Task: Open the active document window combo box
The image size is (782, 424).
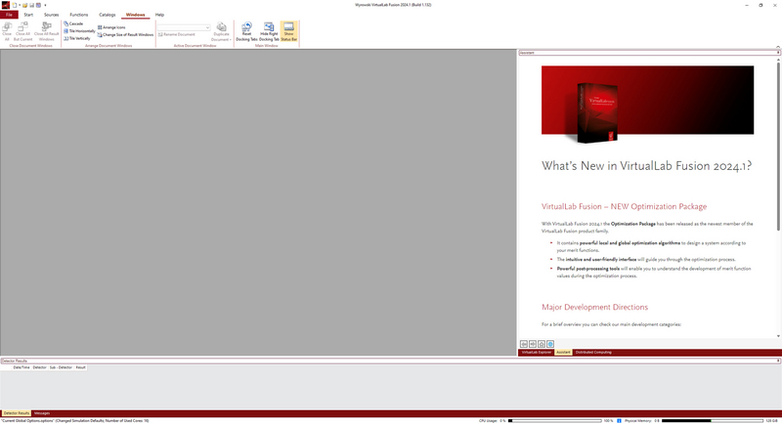Action: 184,27
